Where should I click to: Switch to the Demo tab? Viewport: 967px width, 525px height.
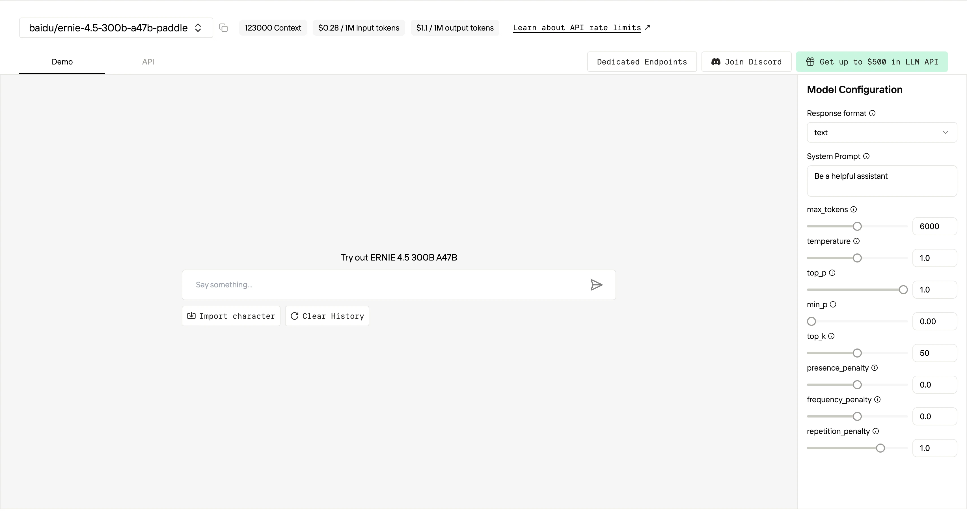62,62
